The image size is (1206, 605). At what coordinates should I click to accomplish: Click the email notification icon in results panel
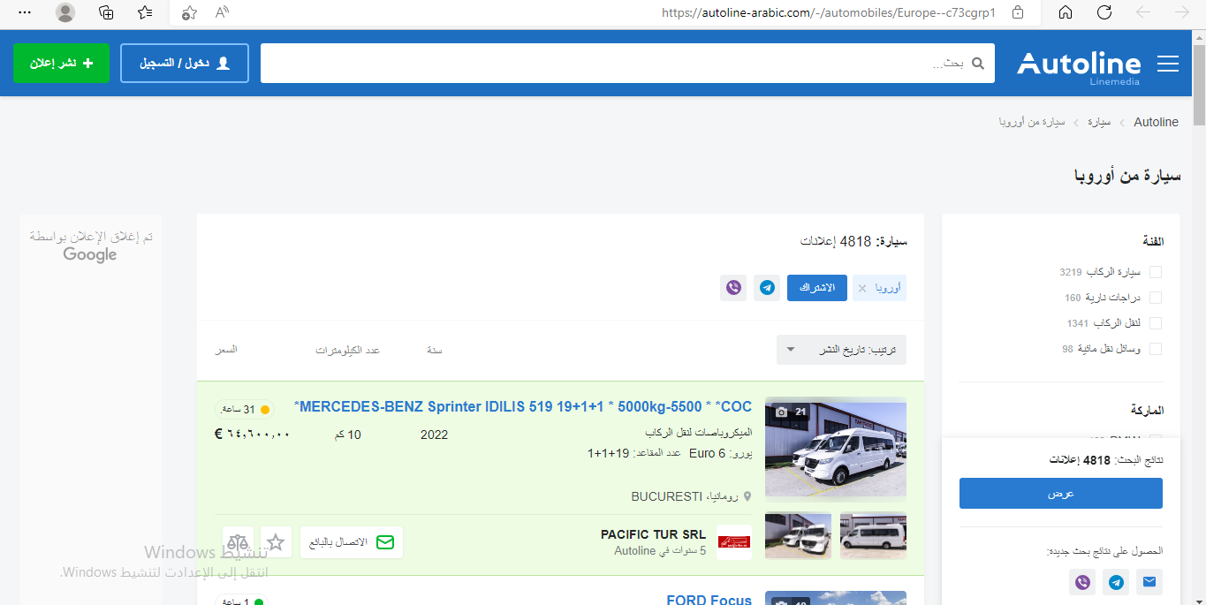[x=1149, y=582]
